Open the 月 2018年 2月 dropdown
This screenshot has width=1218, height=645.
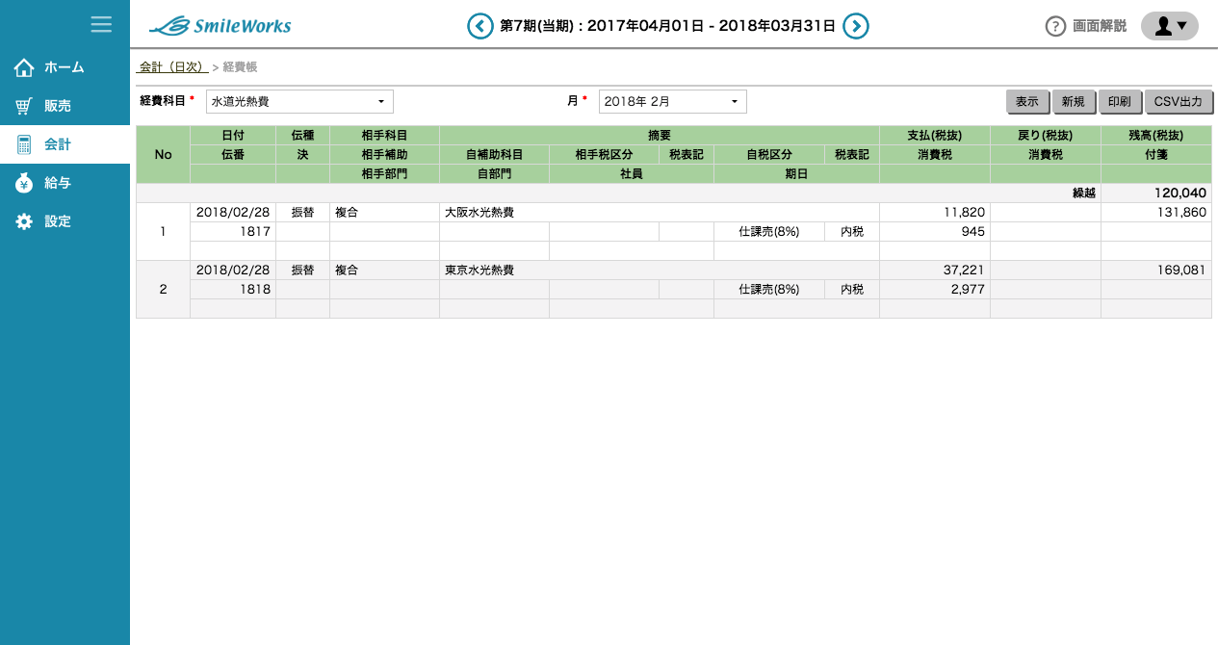click(x=673, y=101)
